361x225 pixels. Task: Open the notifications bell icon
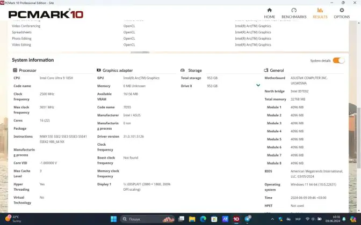coord(344,219)
